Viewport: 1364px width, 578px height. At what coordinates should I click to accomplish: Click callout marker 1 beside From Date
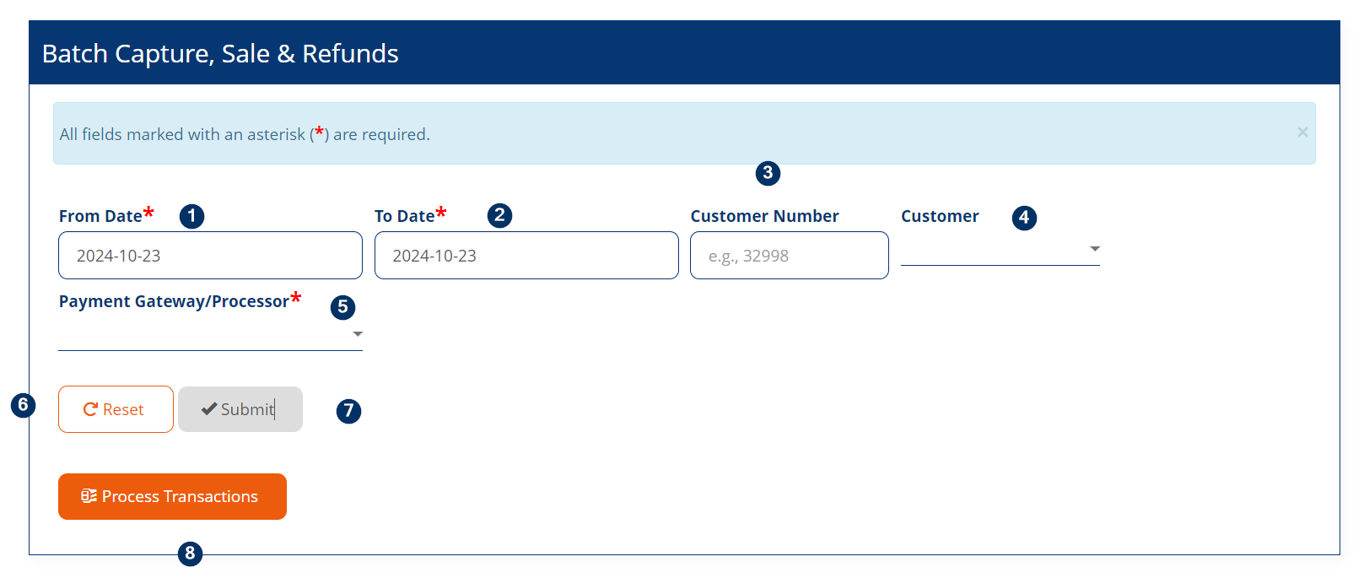tap(191, 216)
